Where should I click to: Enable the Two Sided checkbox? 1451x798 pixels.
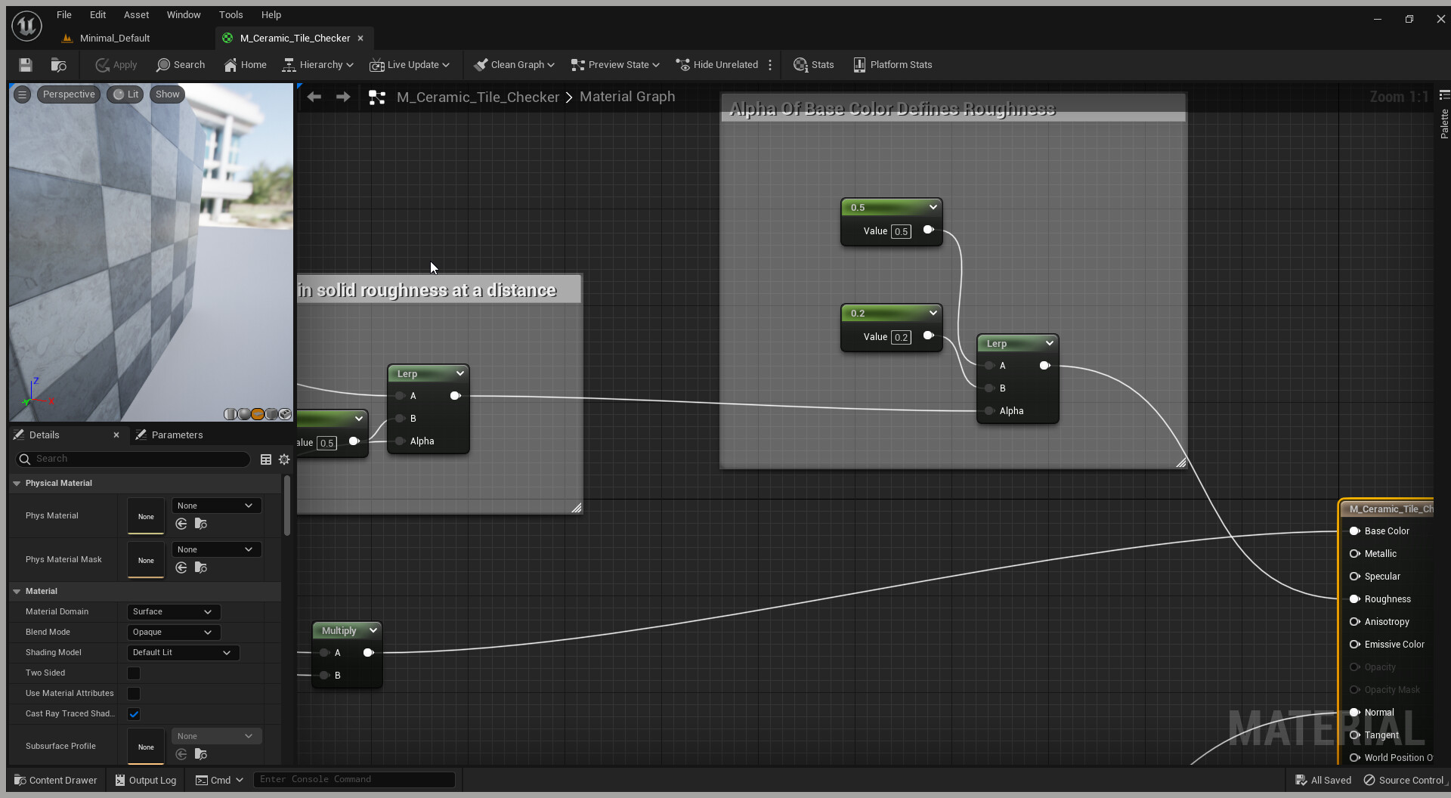pos(133,673)
